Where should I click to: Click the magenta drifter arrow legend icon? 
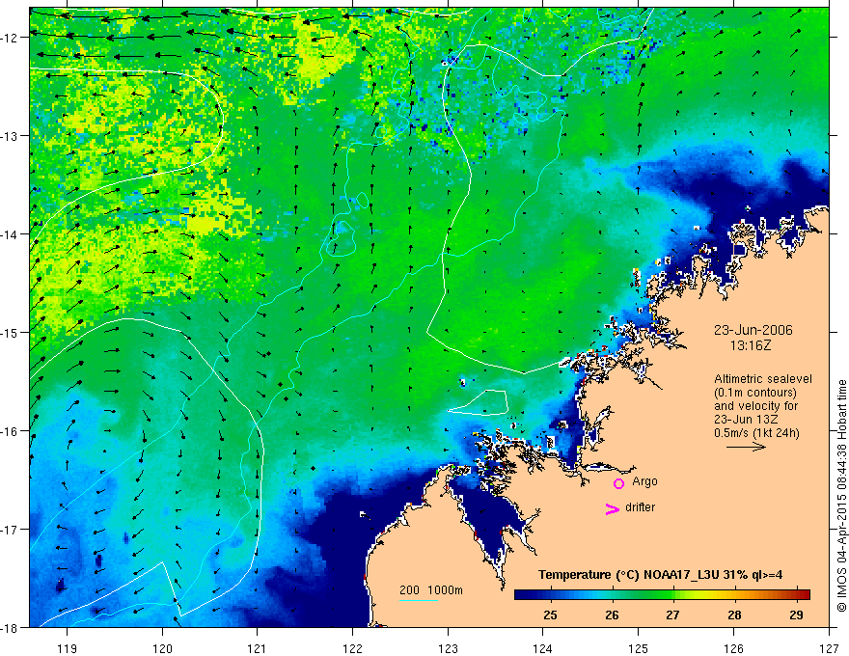click(x=612, y=508)
